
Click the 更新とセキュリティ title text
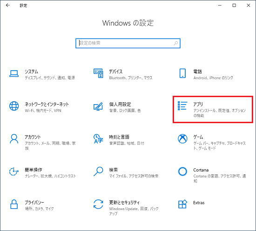pyautogui.click(x=124, y=203)
